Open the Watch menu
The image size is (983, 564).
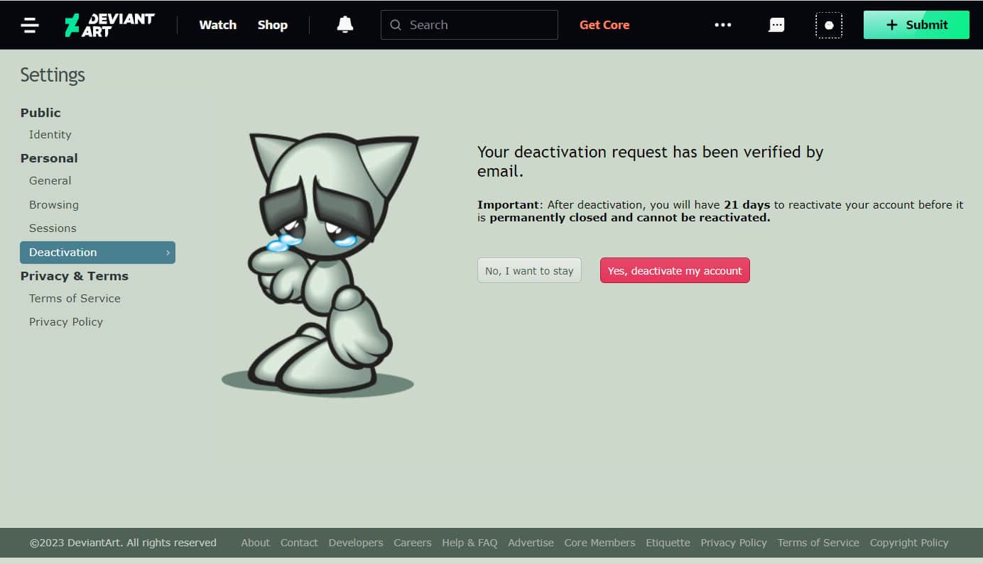click(x=217, y=25)
